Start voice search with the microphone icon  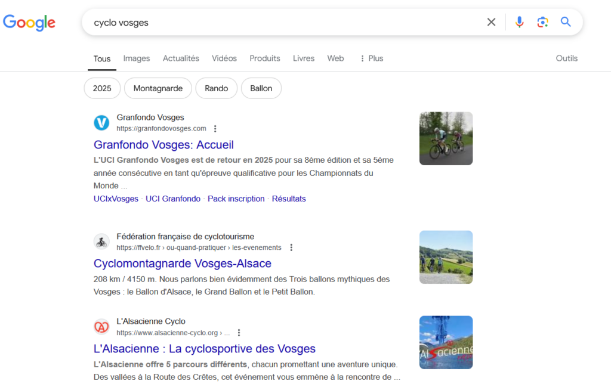(x=519, y=22)
